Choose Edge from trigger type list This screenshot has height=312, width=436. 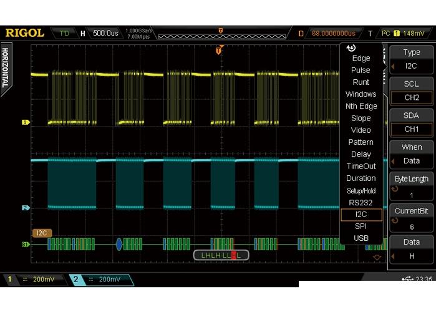[x=361, y=58]
